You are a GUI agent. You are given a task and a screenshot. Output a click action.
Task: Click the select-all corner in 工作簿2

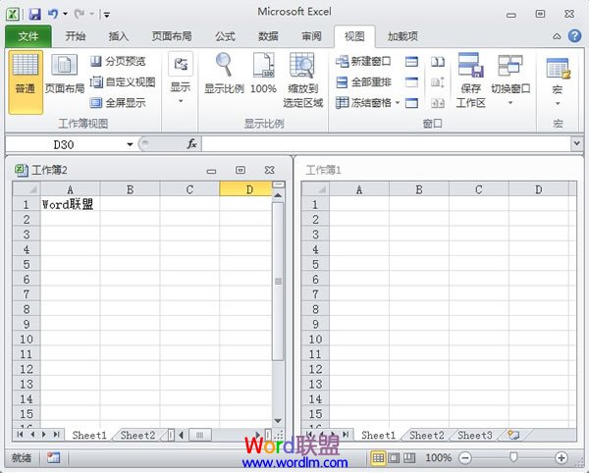(27, 189)
